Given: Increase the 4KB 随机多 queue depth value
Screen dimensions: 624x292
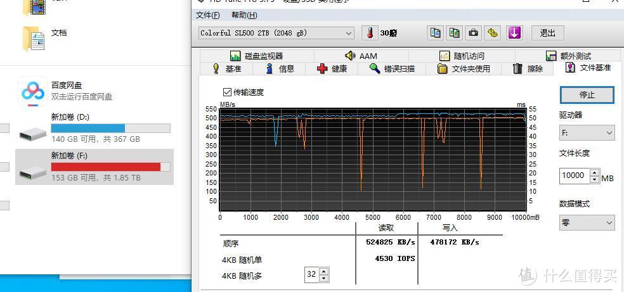Looking at the screenshot, I should pyautogui.click(x=324, y=271).
